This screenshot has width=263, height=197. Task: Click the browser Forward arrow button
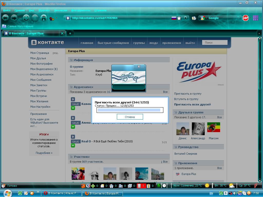coord(14,18)
